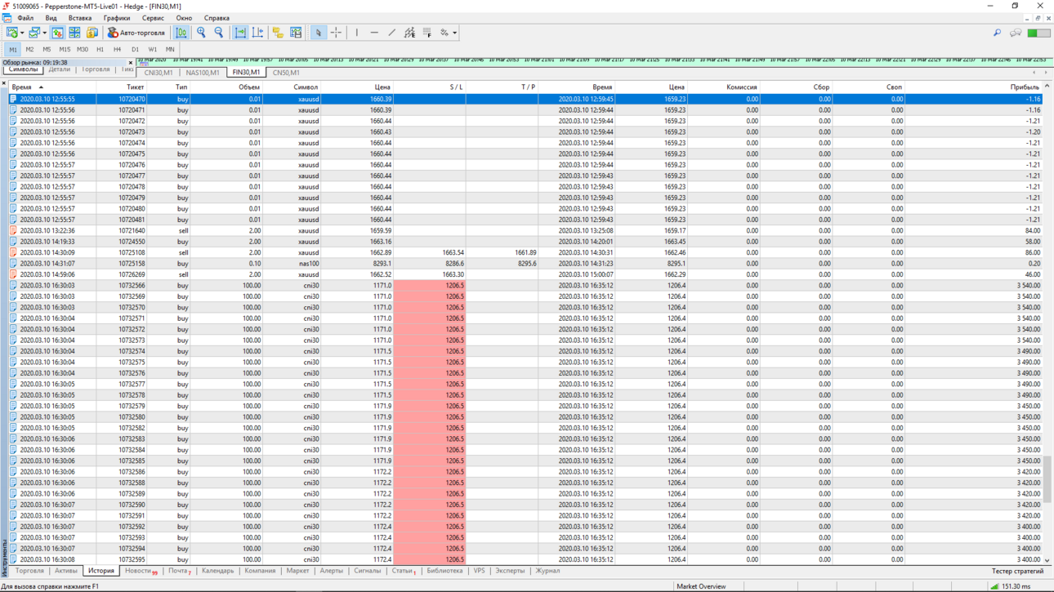Open the Детали tab in Market Watch
Screen dimensions: 1054x592
pos(59,70)
